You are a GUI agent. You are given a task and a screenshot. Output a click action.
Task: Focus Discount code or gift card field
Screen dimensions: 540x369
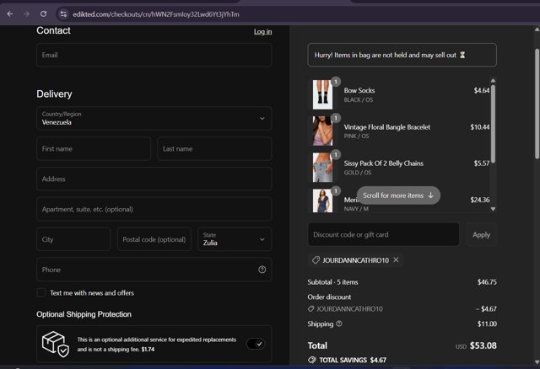coord(383,234)
